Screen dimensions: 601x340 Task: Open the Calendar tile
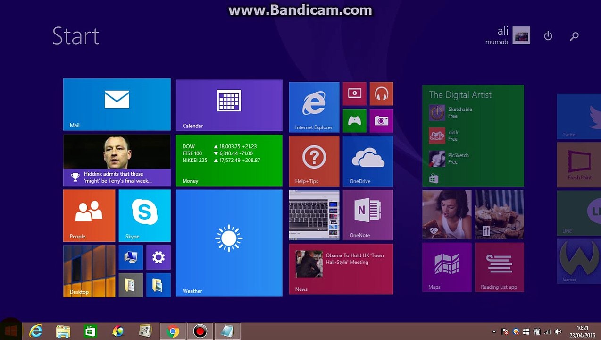point(229,105)
